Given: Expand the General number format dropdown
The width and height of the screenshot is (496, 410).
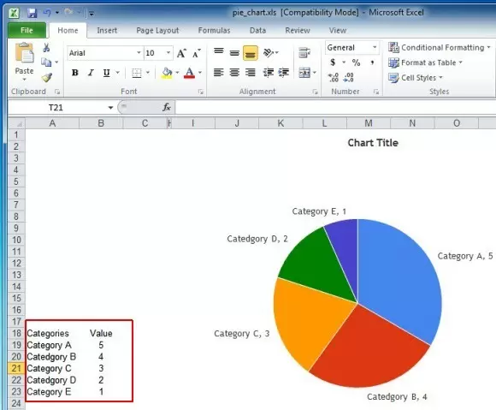Looking at the screenshot, I should [375, 47].
